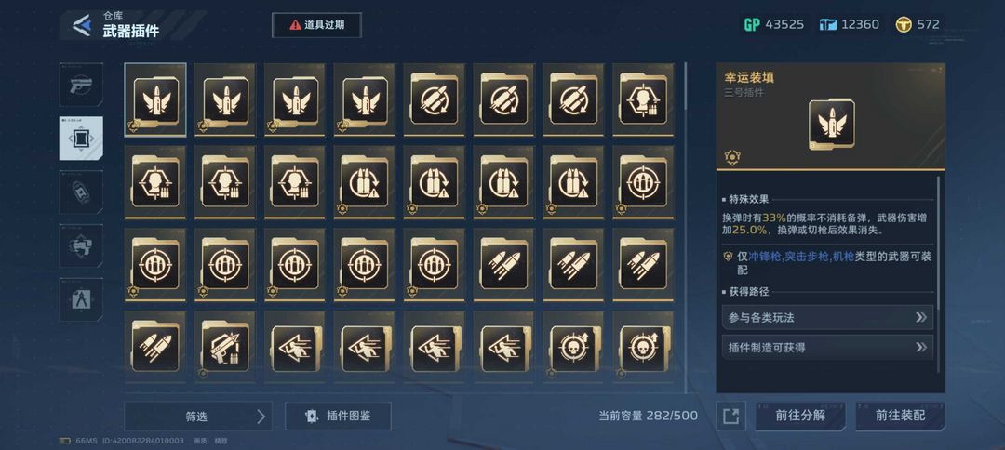Open the weapons category in sidebar

pyautogui.click(x=81, y=85)
